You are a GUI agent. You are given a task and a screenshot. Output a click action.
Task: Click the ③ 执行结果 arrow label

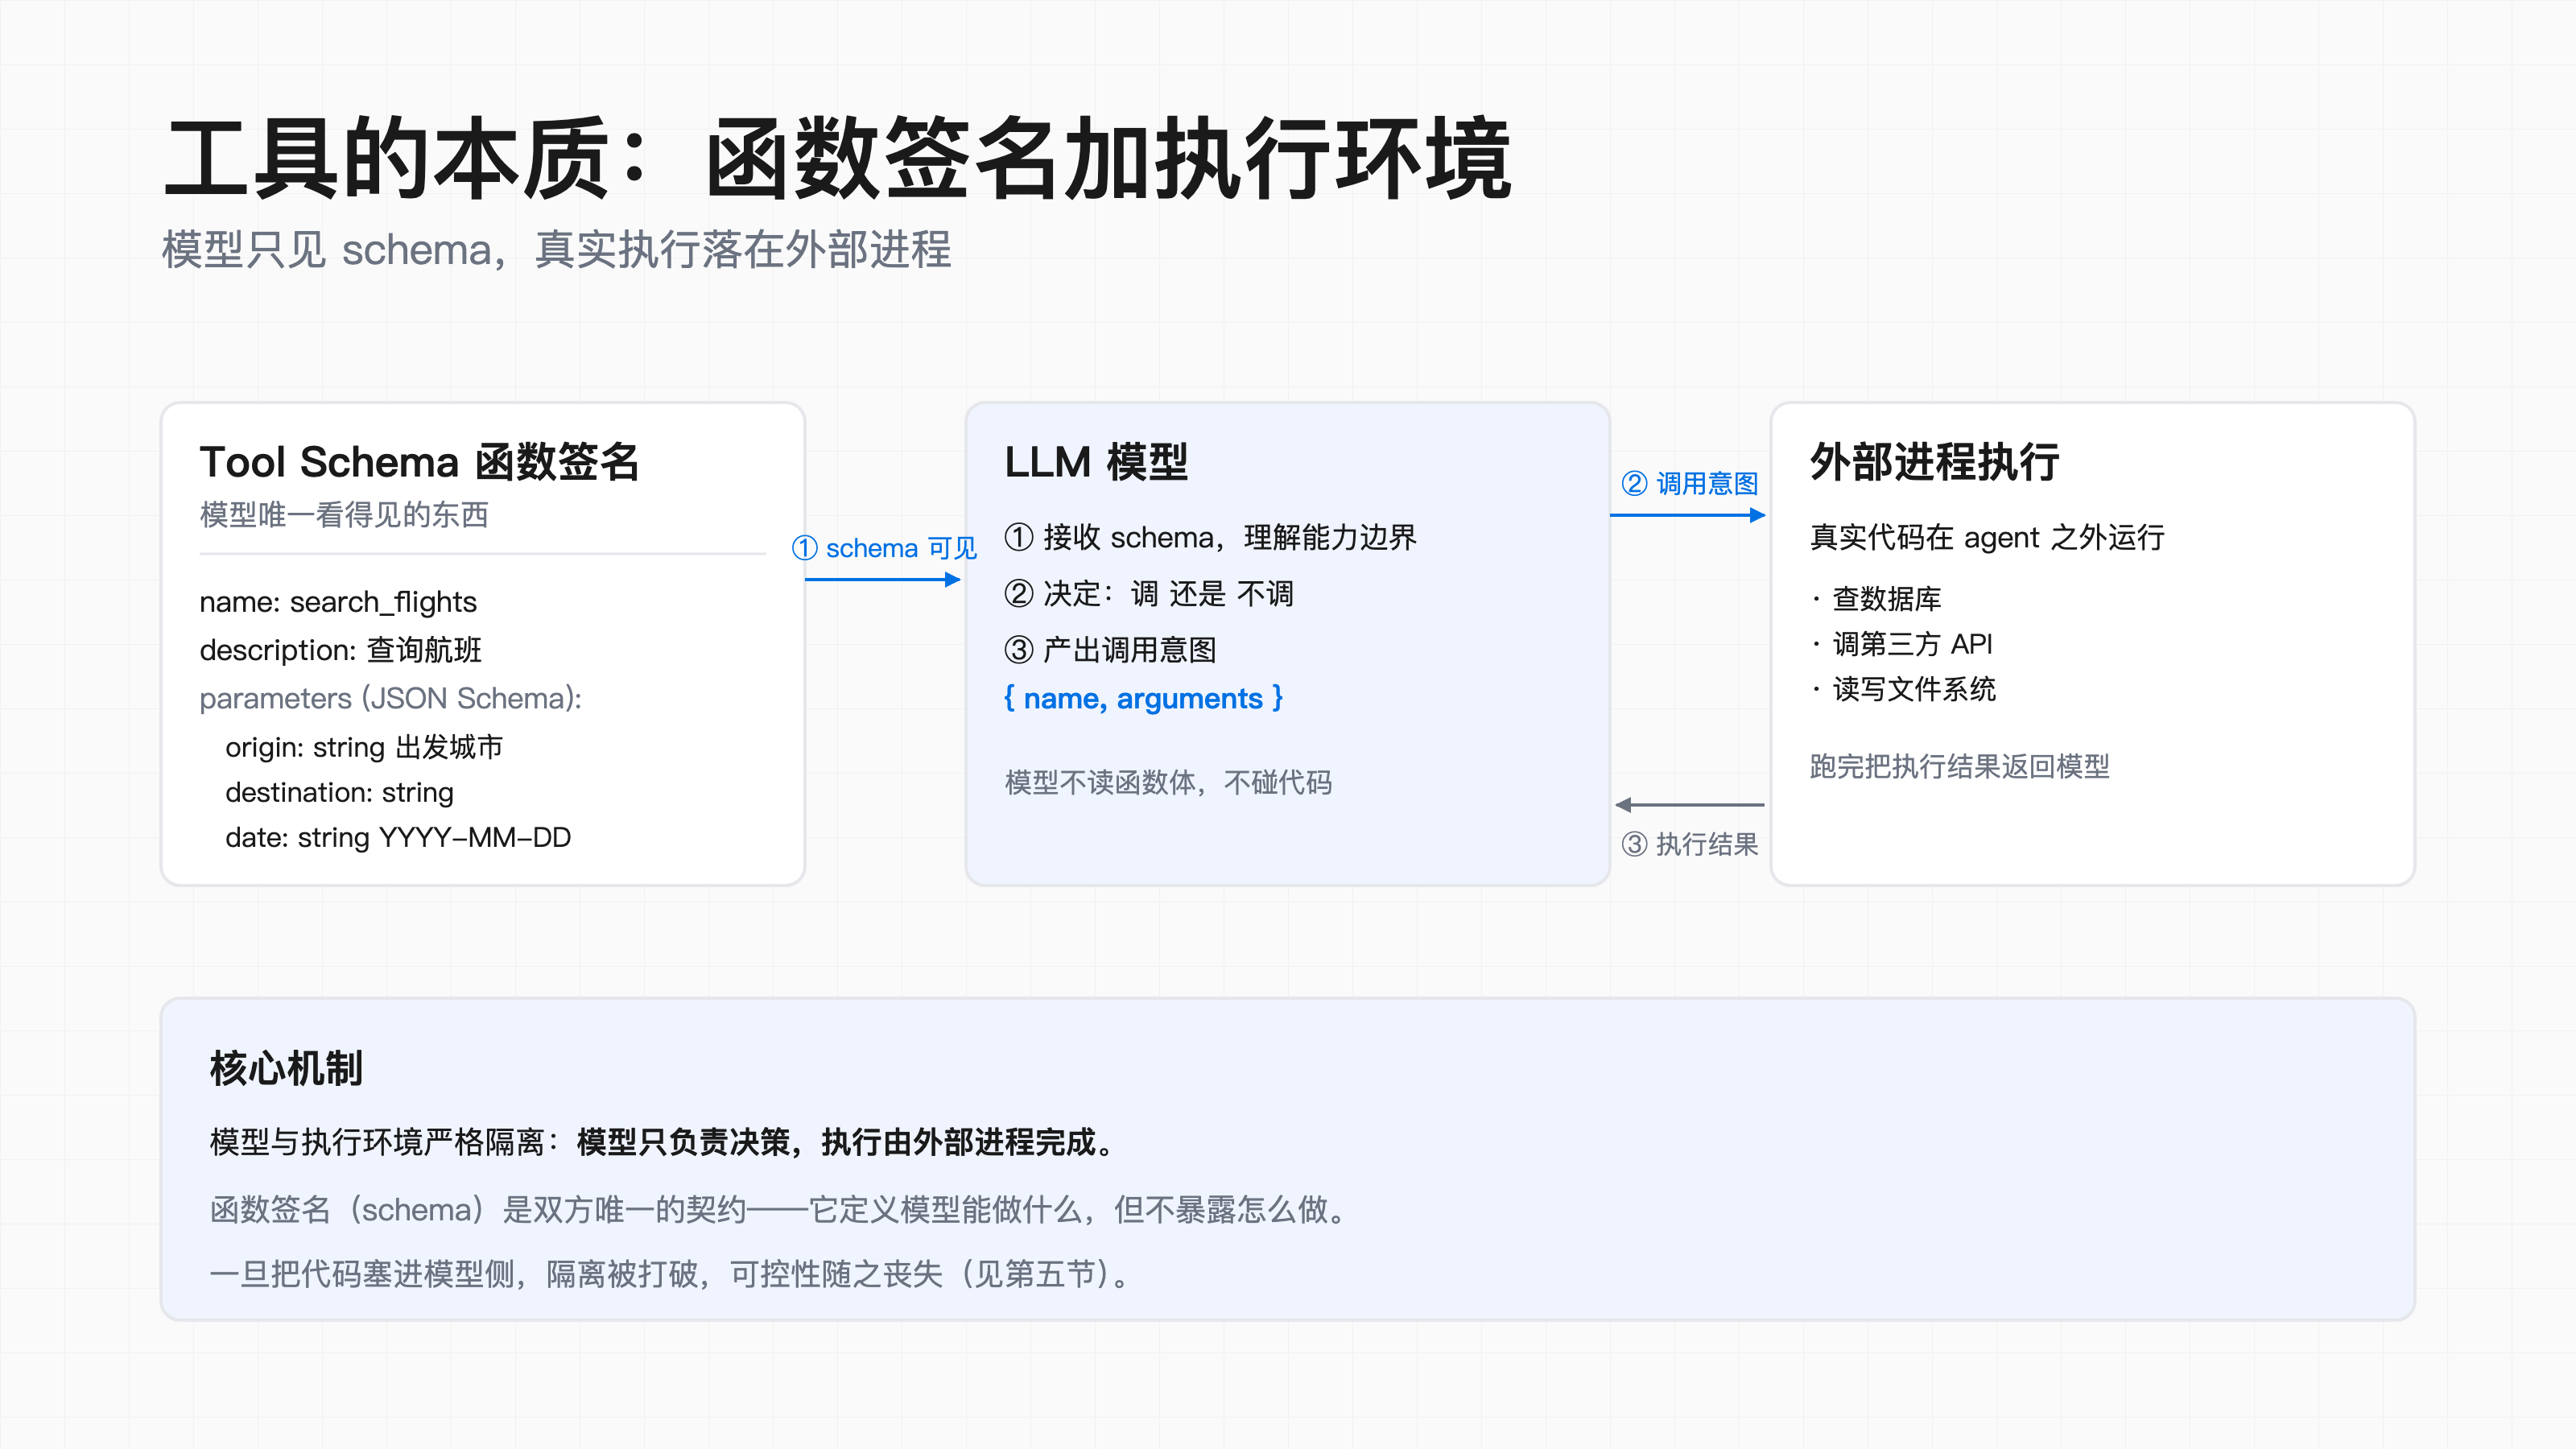pyautogui.click(x=1689, y=844)
